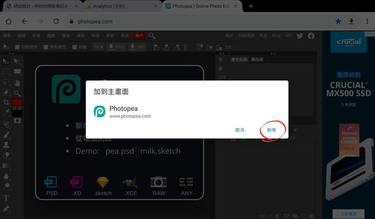Open the 更多 menu
The image size is (375, 219).
pos(124,35)
